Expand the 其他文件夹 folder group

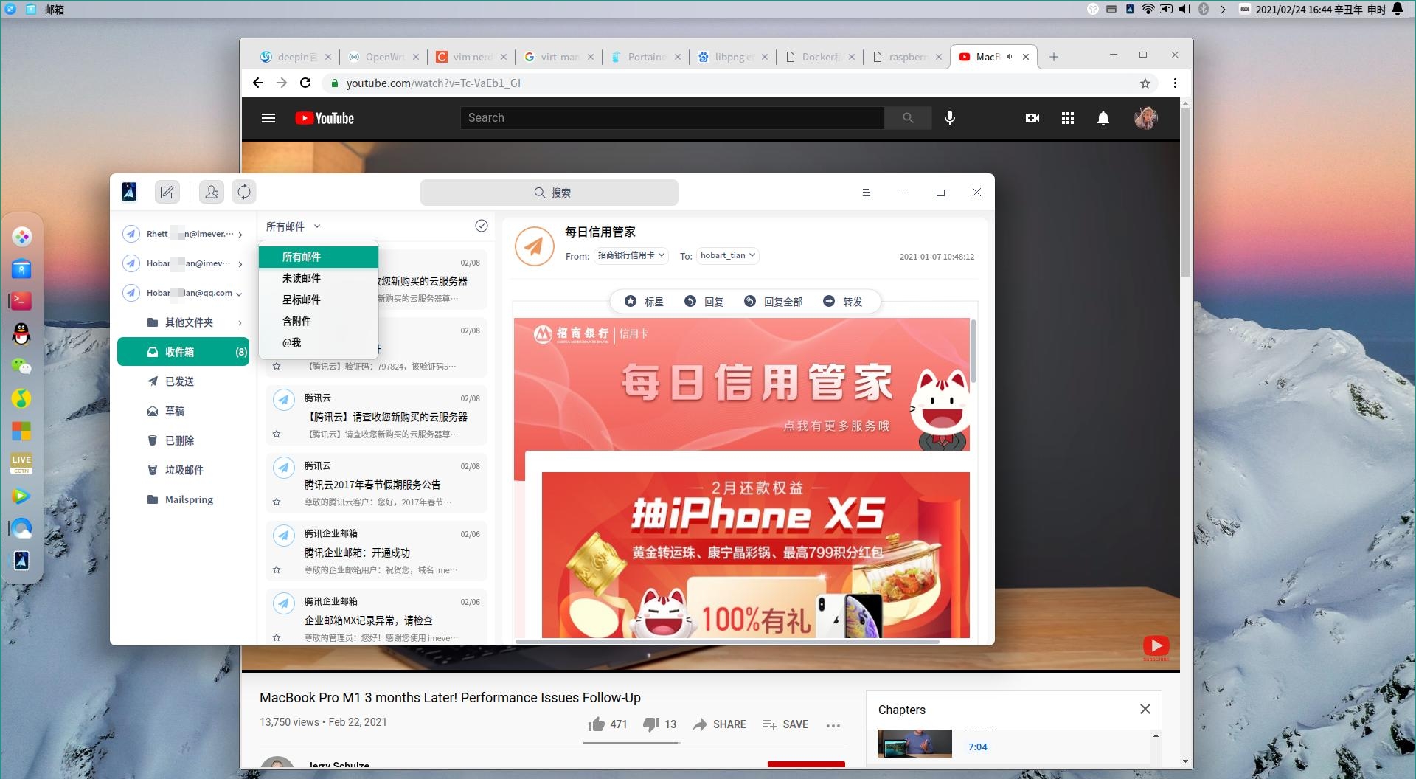[x=240, y=322]
